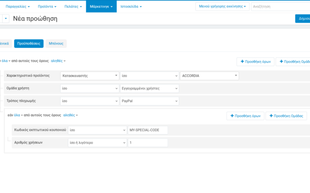Open the Κατασκευαστής dropdown
This screenshot has width=310, height=193.
(x=90, y=76)
